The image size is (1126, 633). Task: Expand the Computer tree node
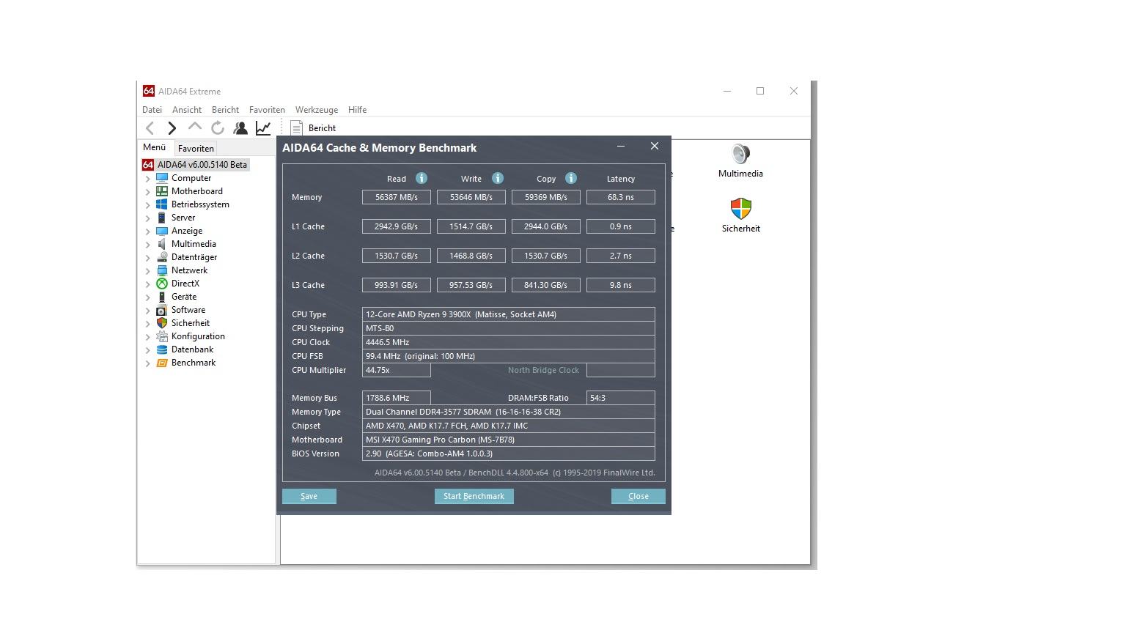147,179
